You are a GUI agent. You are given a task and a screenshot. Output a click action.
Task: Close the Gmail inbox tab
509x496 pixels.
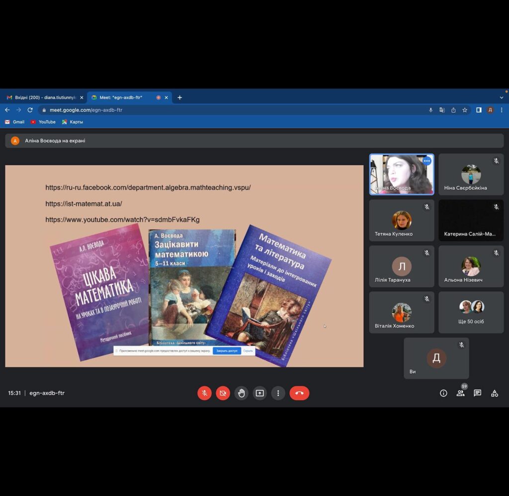pos(82,97)
